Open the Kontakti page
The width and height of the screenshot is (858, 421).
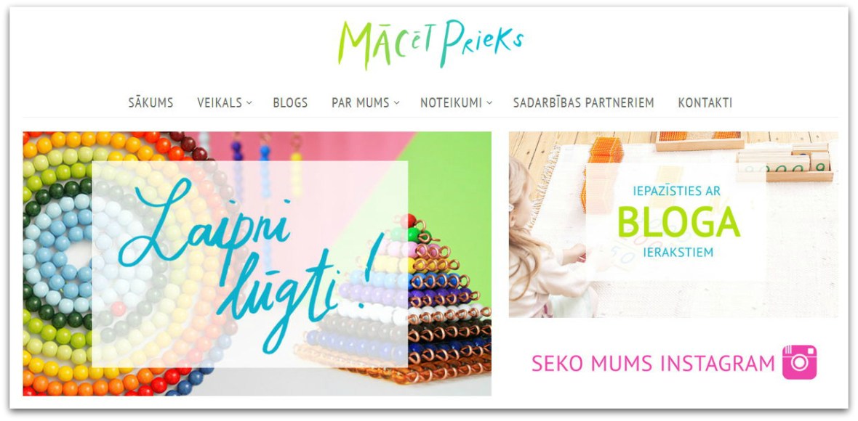[x=705, y=102]
